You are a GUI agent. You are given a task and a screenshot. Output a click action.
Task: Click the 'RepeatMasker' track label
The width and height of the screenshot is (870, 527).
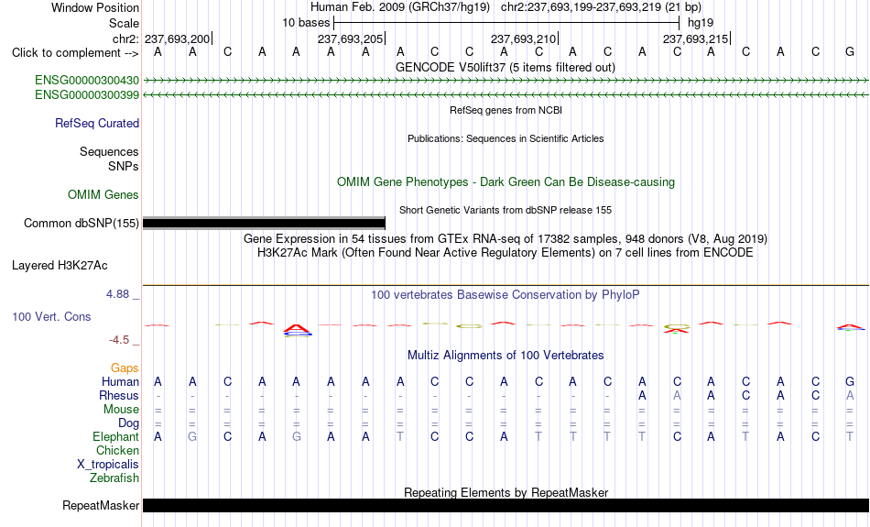(101, 505)
